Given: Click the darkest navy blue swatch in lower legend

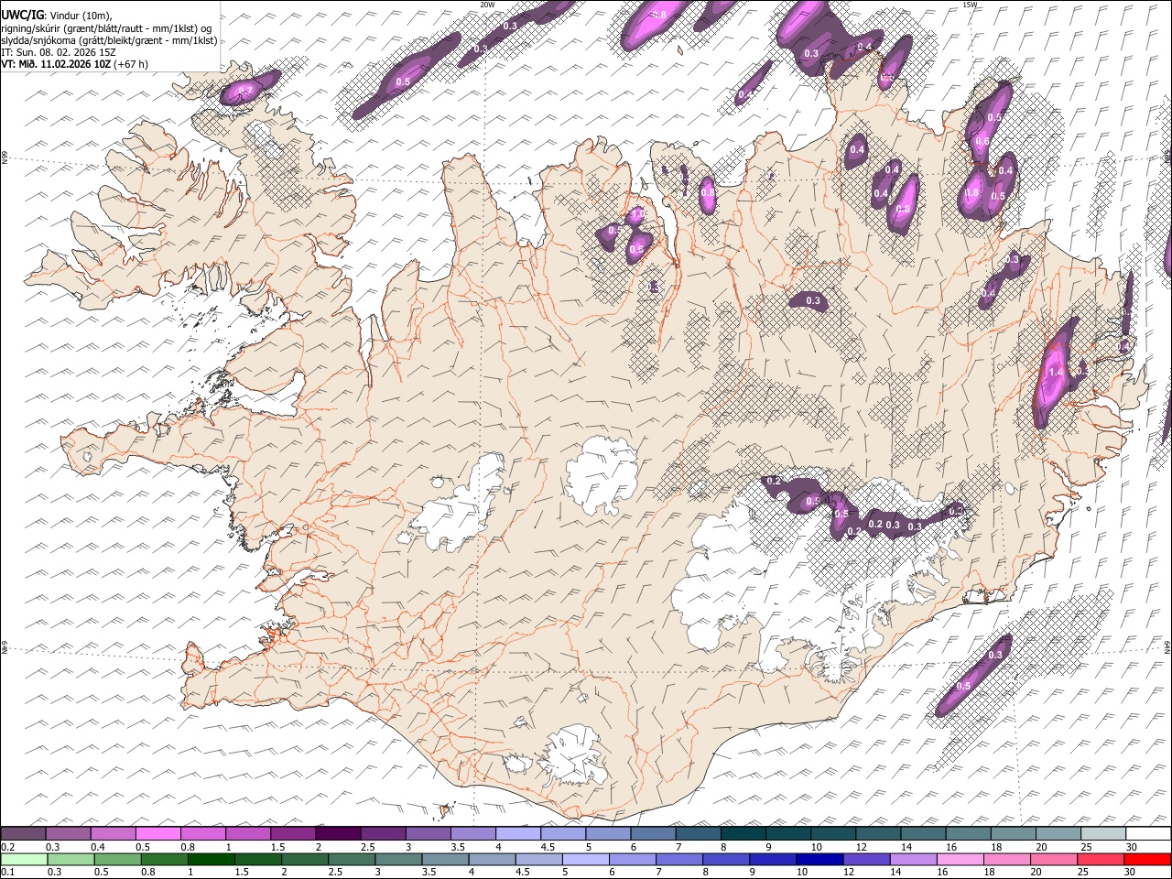Looking at the screenshot, I should 818,860.
